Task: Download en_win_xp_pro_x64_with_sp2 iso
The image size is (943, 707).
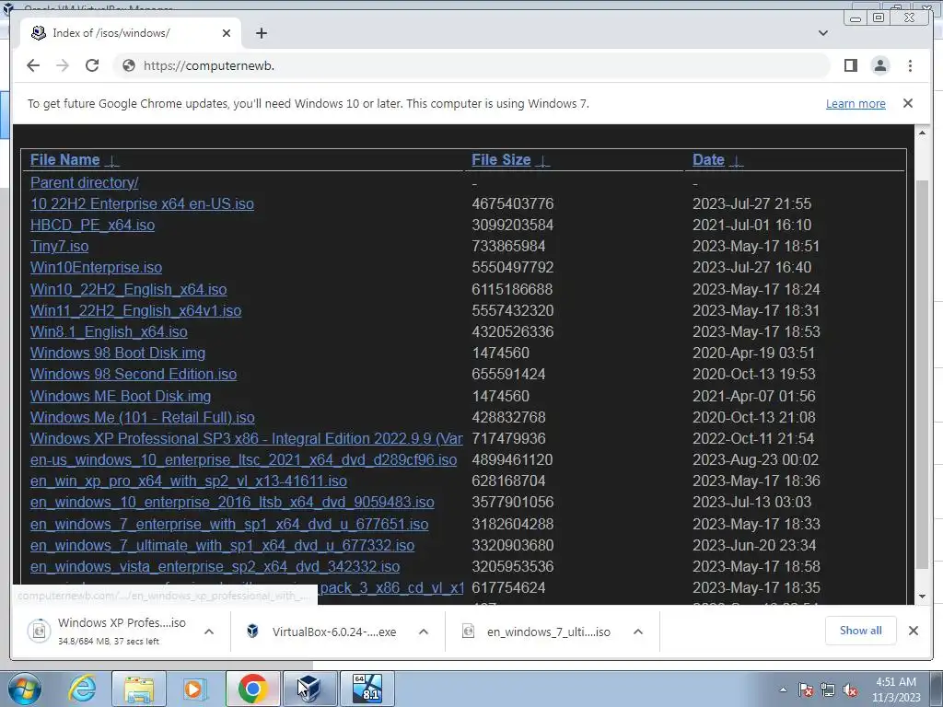Action: (189, 481)
